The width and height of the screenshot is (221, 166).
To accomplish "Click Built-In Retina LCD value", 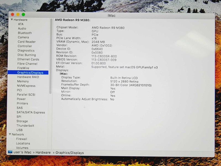I will click(124, 78).
